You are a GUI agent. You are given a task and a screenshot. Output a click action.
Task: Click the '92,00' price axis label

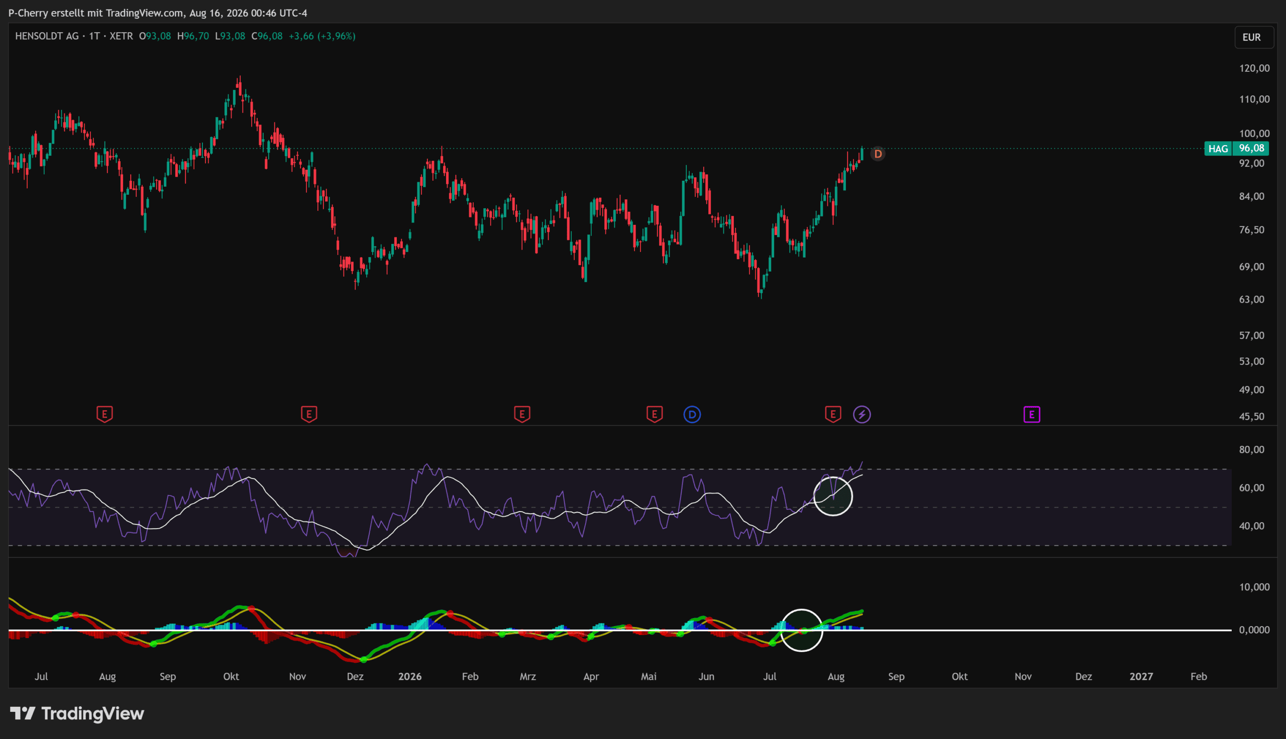click(1251, 163)
